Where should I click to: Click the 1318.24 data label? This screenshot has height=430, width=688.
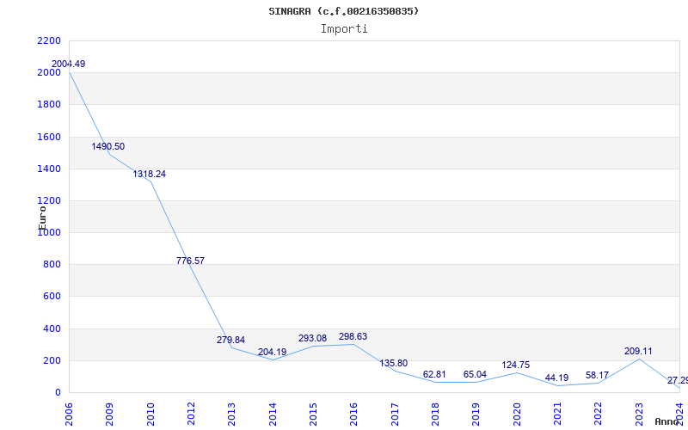point(149,175)
